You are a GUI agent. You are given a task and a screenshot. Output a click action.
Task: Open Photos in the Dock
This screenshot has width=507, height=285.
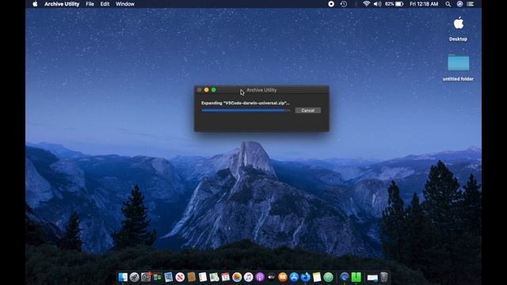pos(237,277)
